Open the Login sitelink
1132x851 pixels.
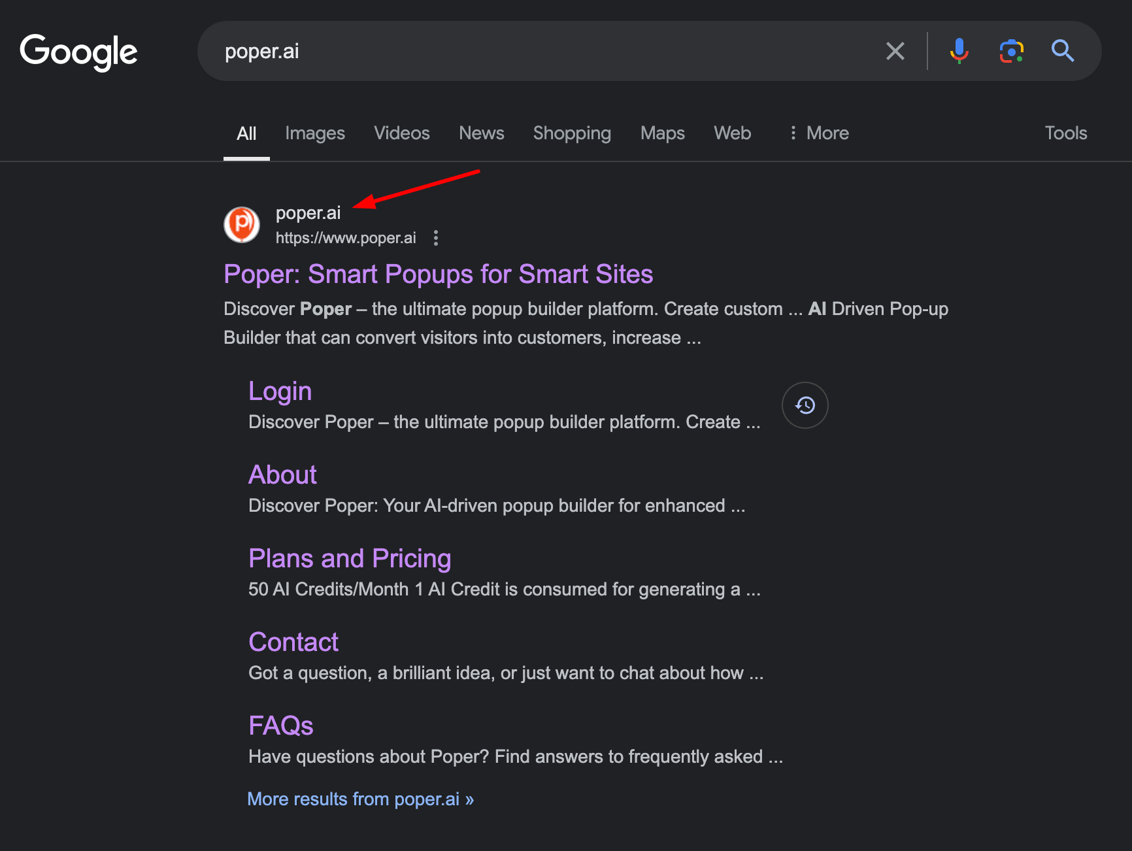tap(280, 390)
